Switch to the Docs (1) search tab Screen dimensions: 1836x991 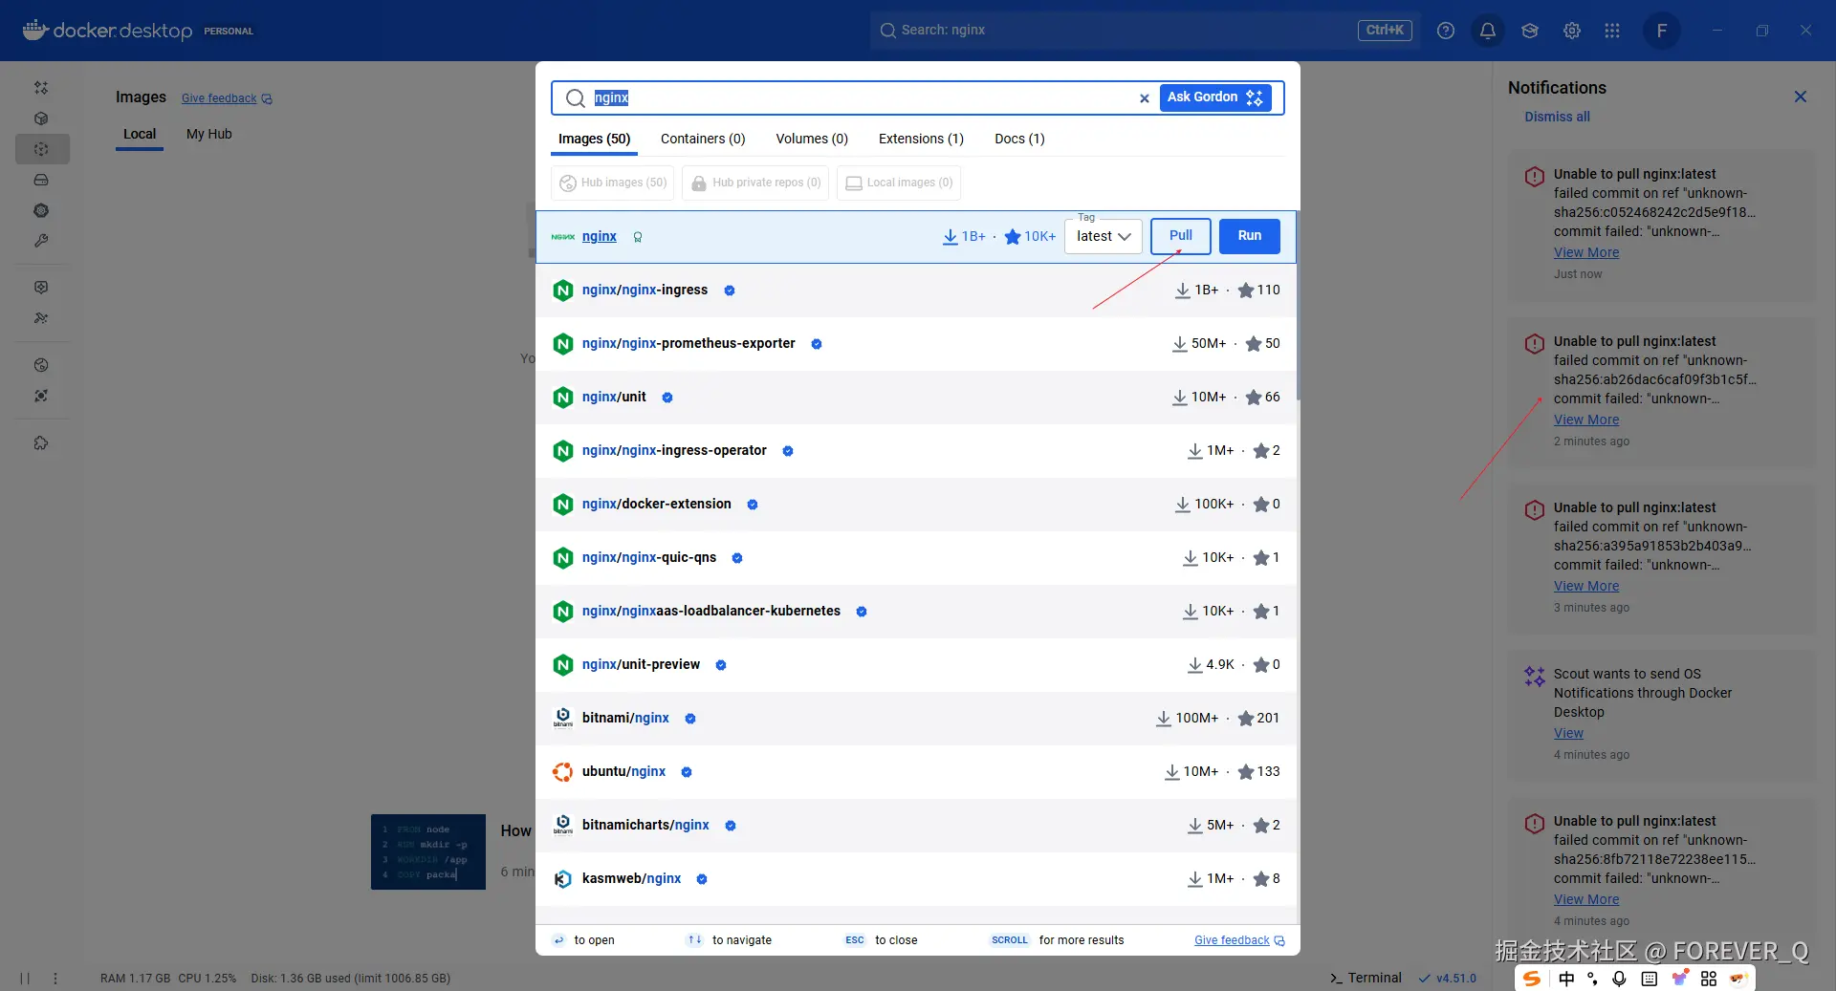(x=1019, y=139)
